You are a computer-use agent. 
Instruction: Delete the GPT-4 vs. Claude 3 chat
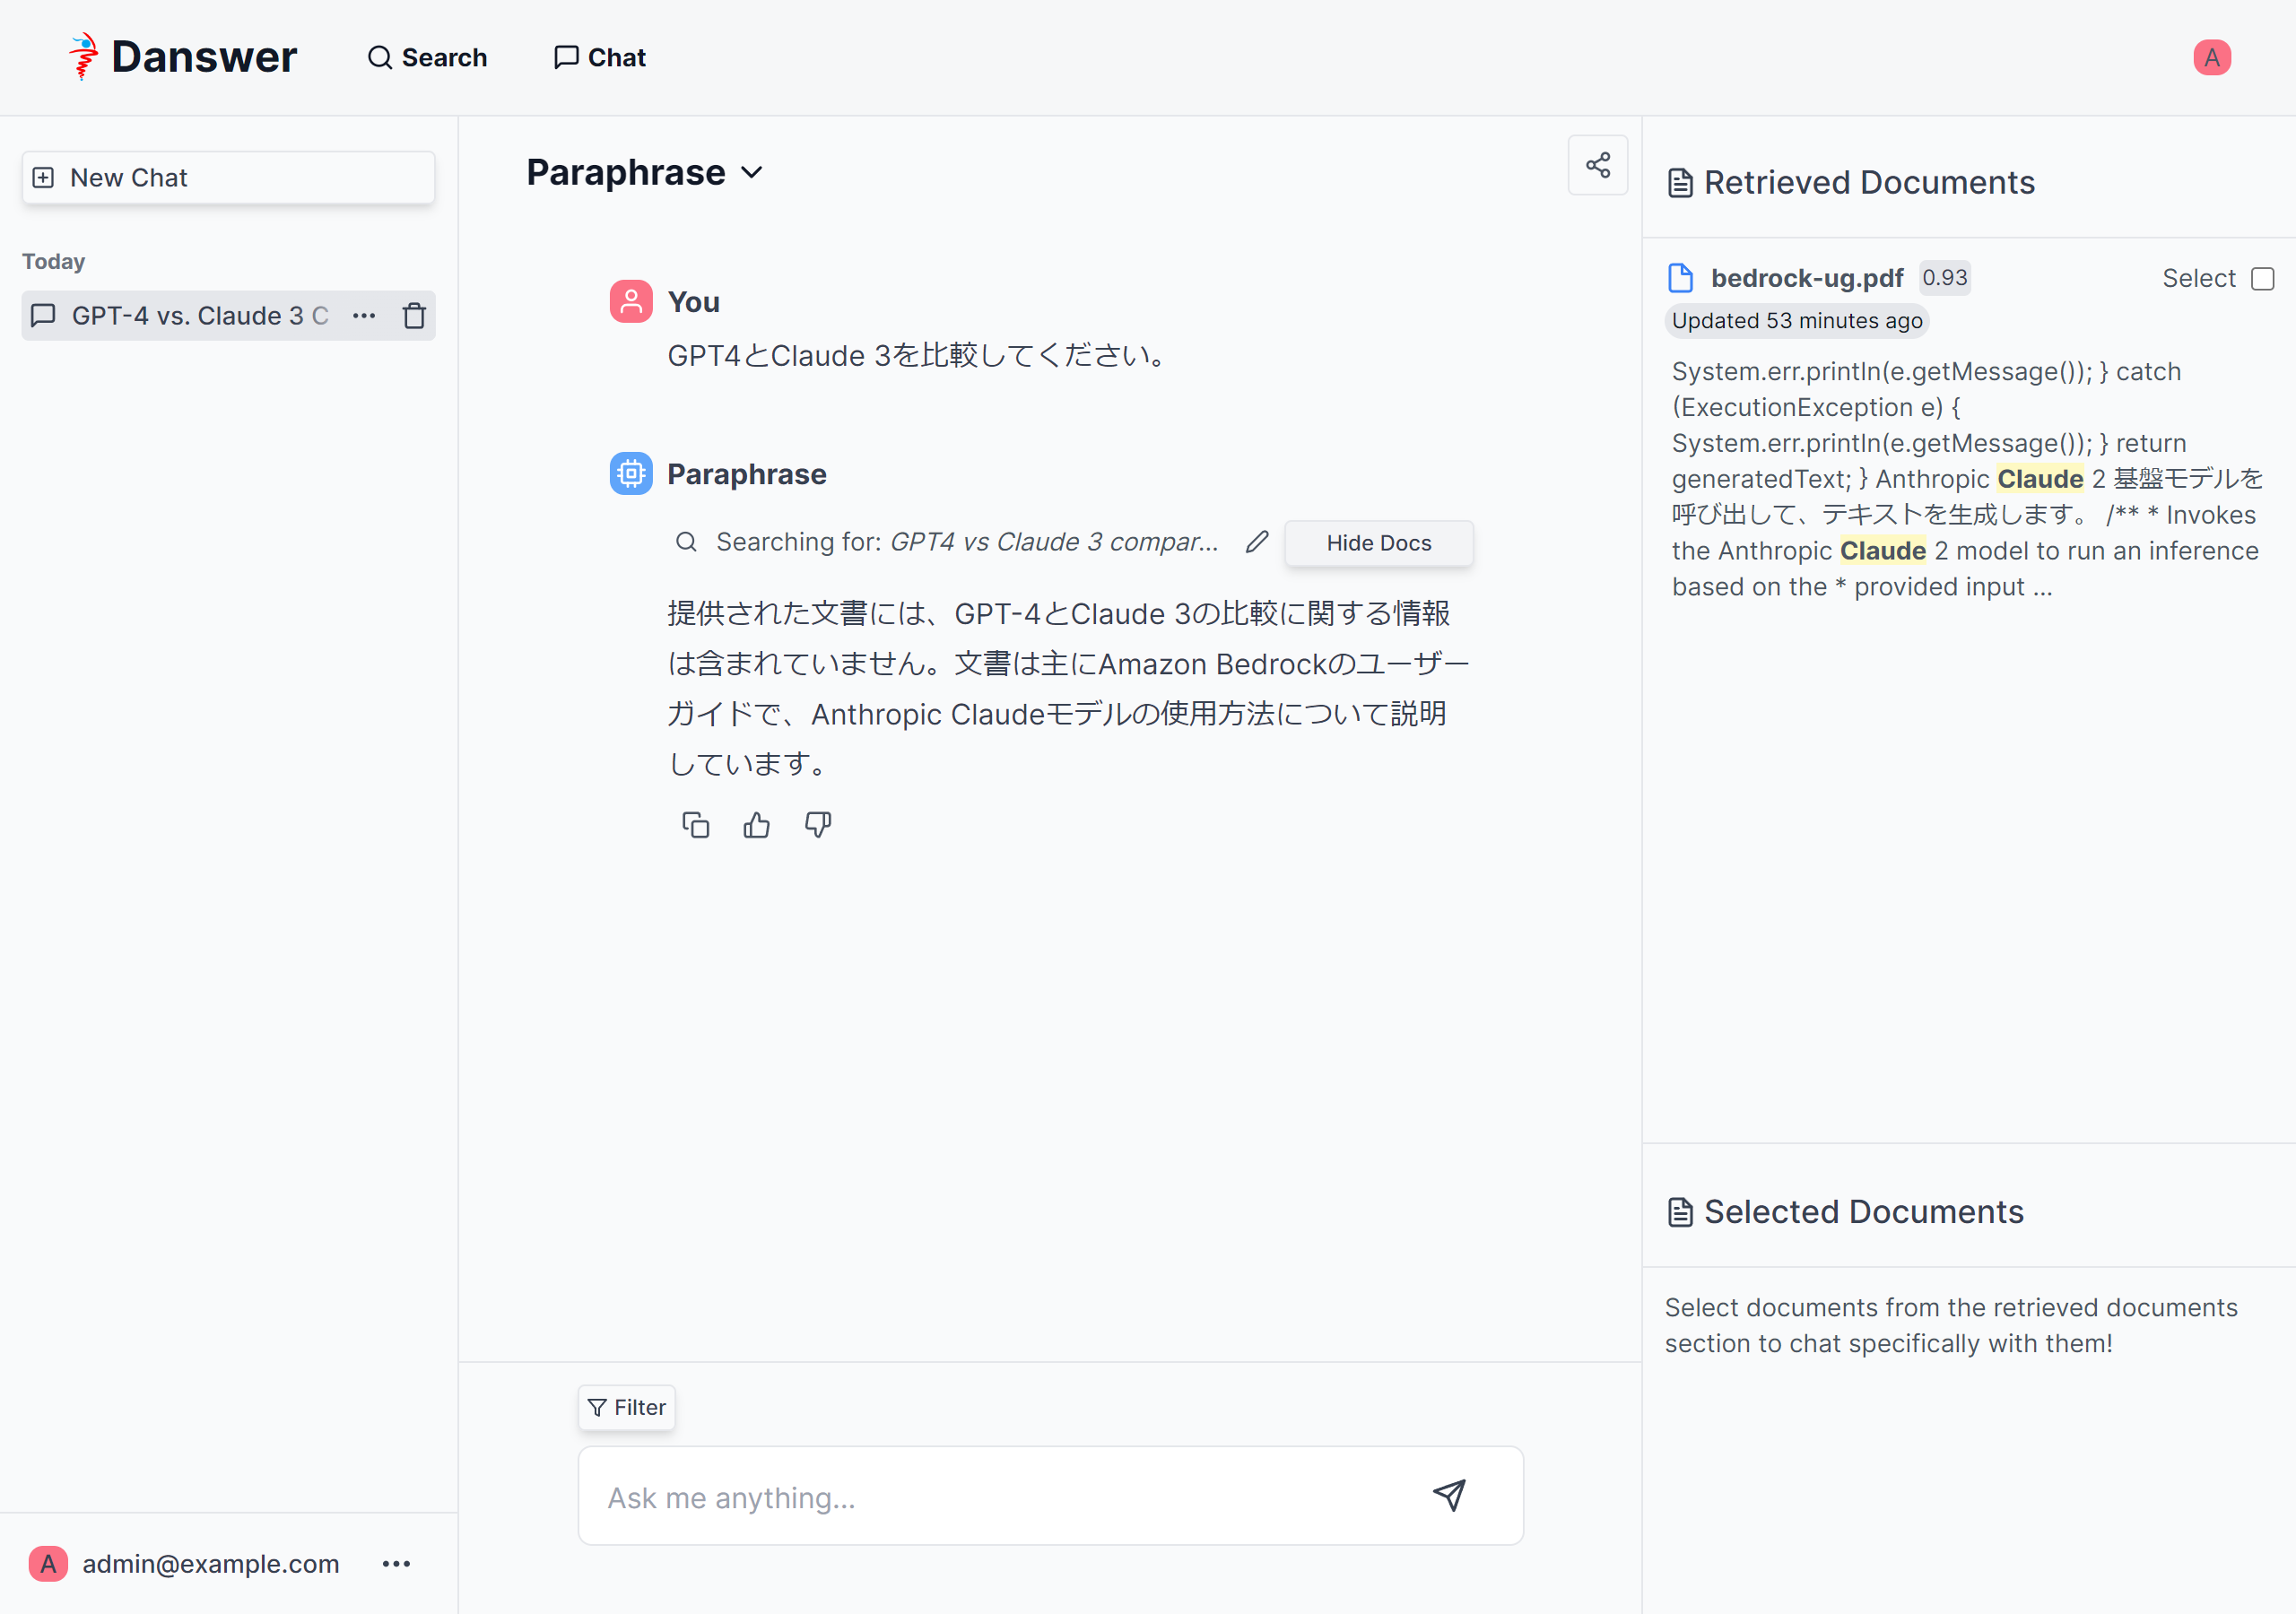pyautogui.click(x=414, y=316)
